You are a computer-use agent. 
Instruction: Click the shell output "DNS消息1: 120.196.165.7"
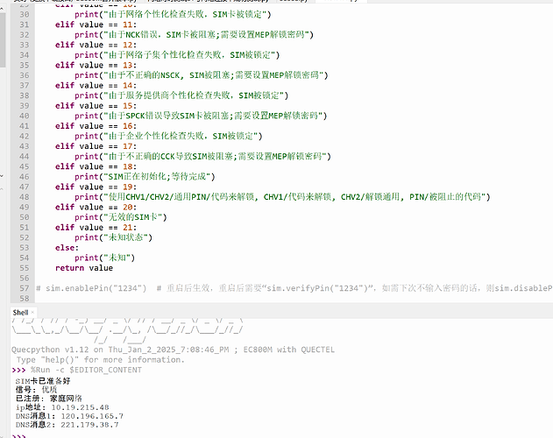(69, 416)
